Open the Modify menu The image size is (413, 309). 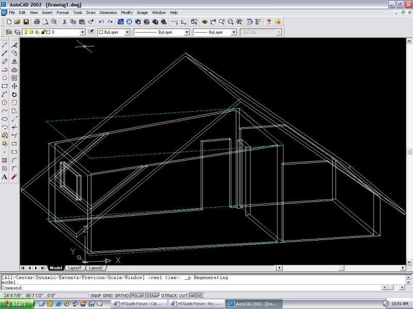point(126,12)
